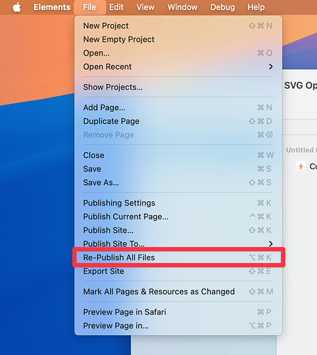Select Re-Publish All Files
This screenshot has width=317, height=355.
pyautogui.click(x=178, y=258)
